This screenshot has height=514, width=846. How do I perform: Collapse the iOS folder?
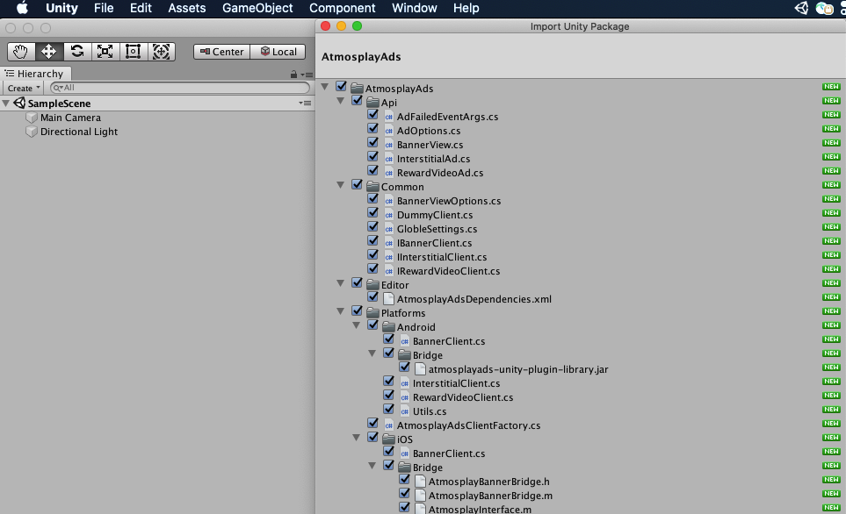[x=356, y=438]
